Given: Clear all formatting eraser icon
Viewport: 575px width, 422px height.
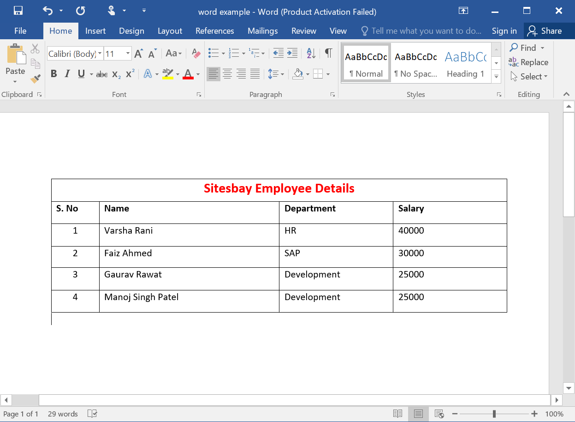Looking at the screenshot, I should point(196,54).
